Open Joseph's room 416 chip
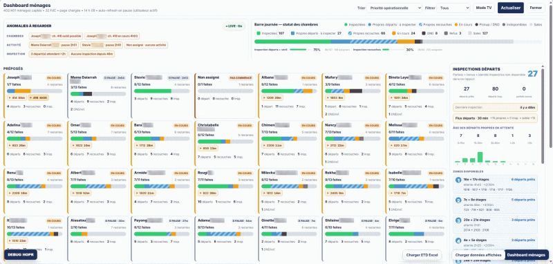Viewport: 553px width, 264px height. point(17,97)
